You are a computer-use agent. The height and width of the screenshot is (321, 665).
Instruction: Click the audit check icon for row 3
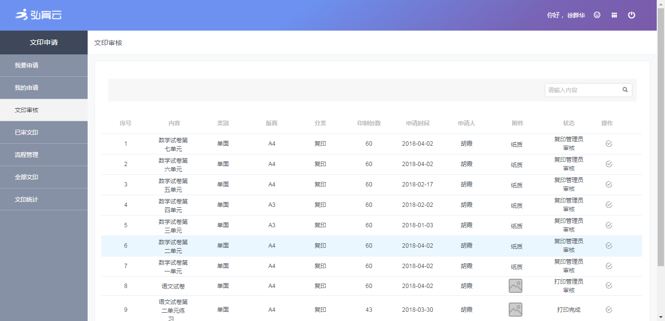click(x=609, y=185)
